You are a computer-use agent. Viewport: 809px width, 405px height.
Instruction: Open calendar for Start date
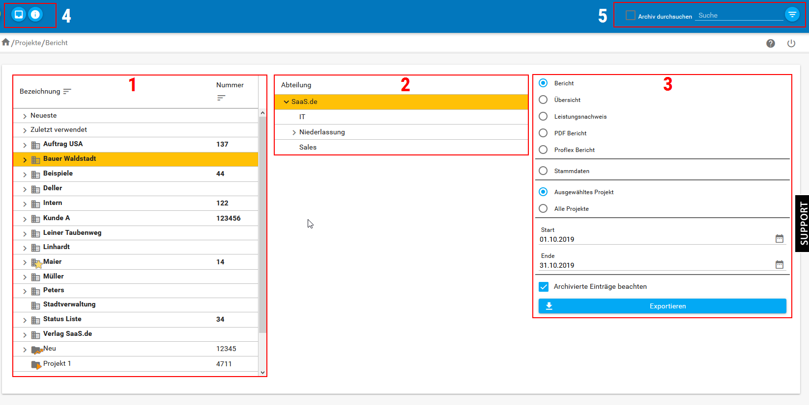pos(780,239)
